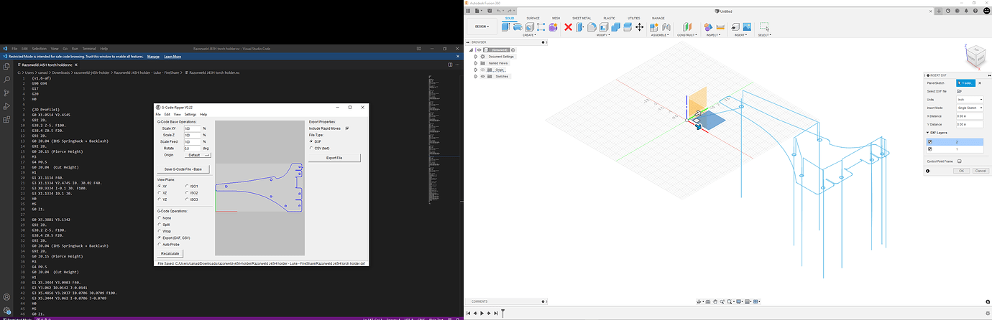The width and height of the screenshot is (992, 320).
Task: Click Fusion 360 Move/Copy arrows icon
Action: 638,27
